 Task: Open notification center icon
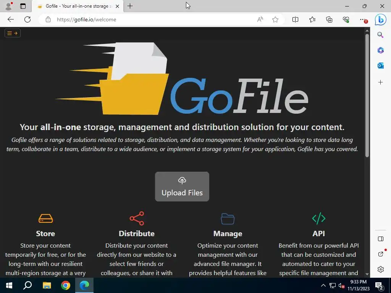pos(379,286)
